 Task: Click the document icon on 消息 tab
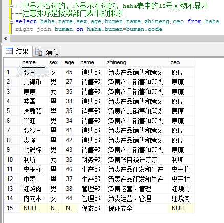point(39,52)
